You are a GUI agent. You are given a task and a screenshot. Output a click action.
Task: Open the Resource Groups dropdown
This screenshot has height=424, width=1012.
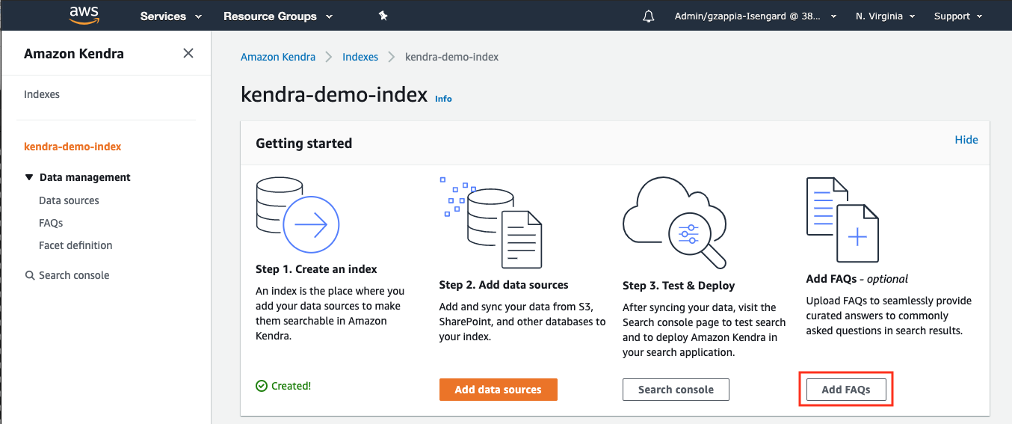(278, 16)
